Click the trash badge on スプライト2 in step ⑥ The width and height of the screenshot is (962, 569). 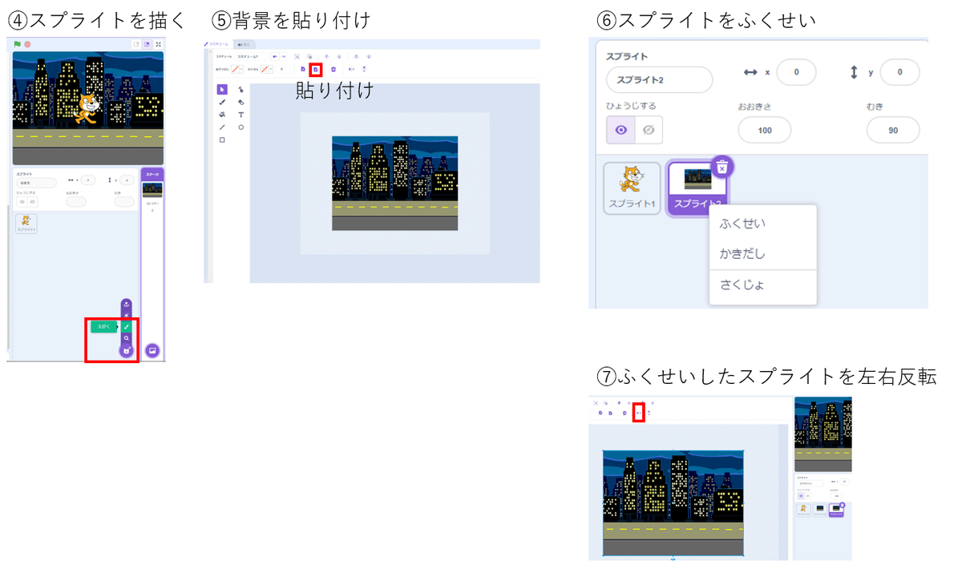(722, 167)
